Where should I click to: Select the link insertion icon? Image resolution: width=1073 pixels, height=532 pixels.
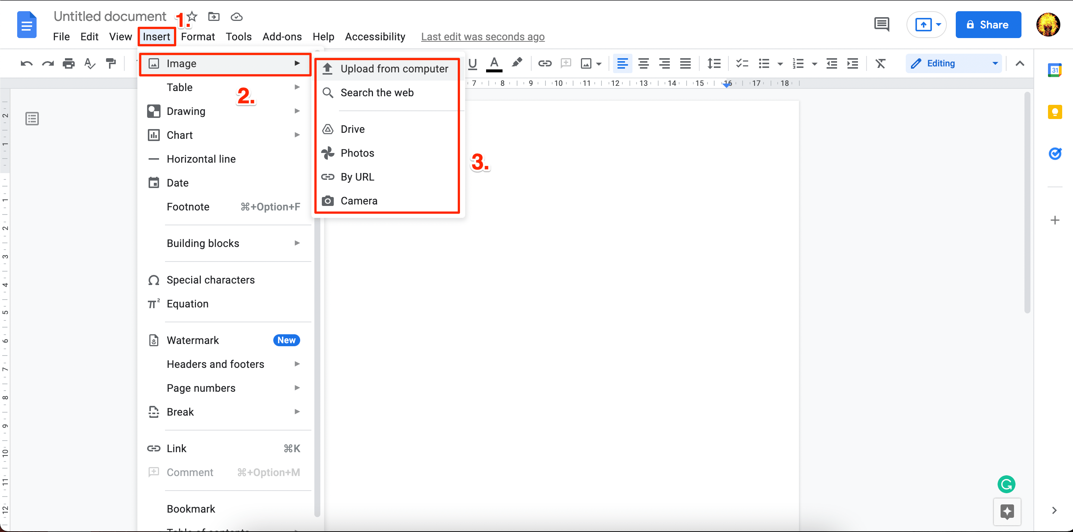[545, 63]
